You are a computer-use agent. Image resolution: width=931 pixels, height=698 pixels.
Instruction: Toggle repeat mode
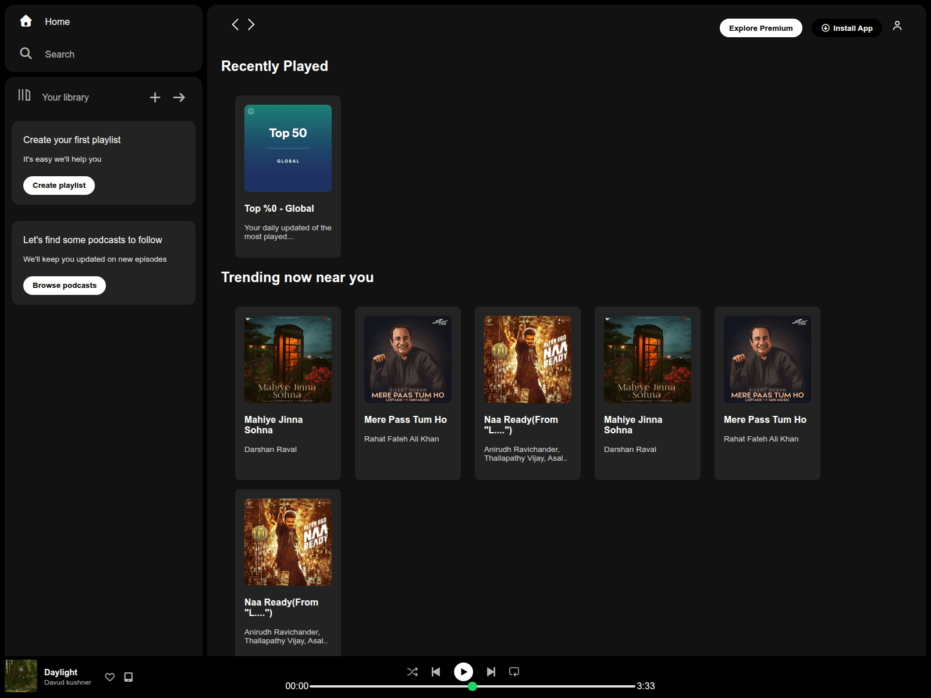click(514, 672)
